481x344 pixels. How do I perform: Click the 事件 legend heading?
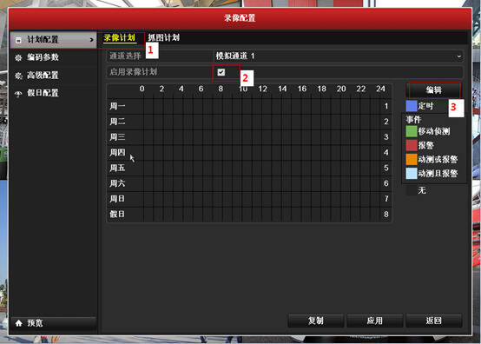click(413, 119)
